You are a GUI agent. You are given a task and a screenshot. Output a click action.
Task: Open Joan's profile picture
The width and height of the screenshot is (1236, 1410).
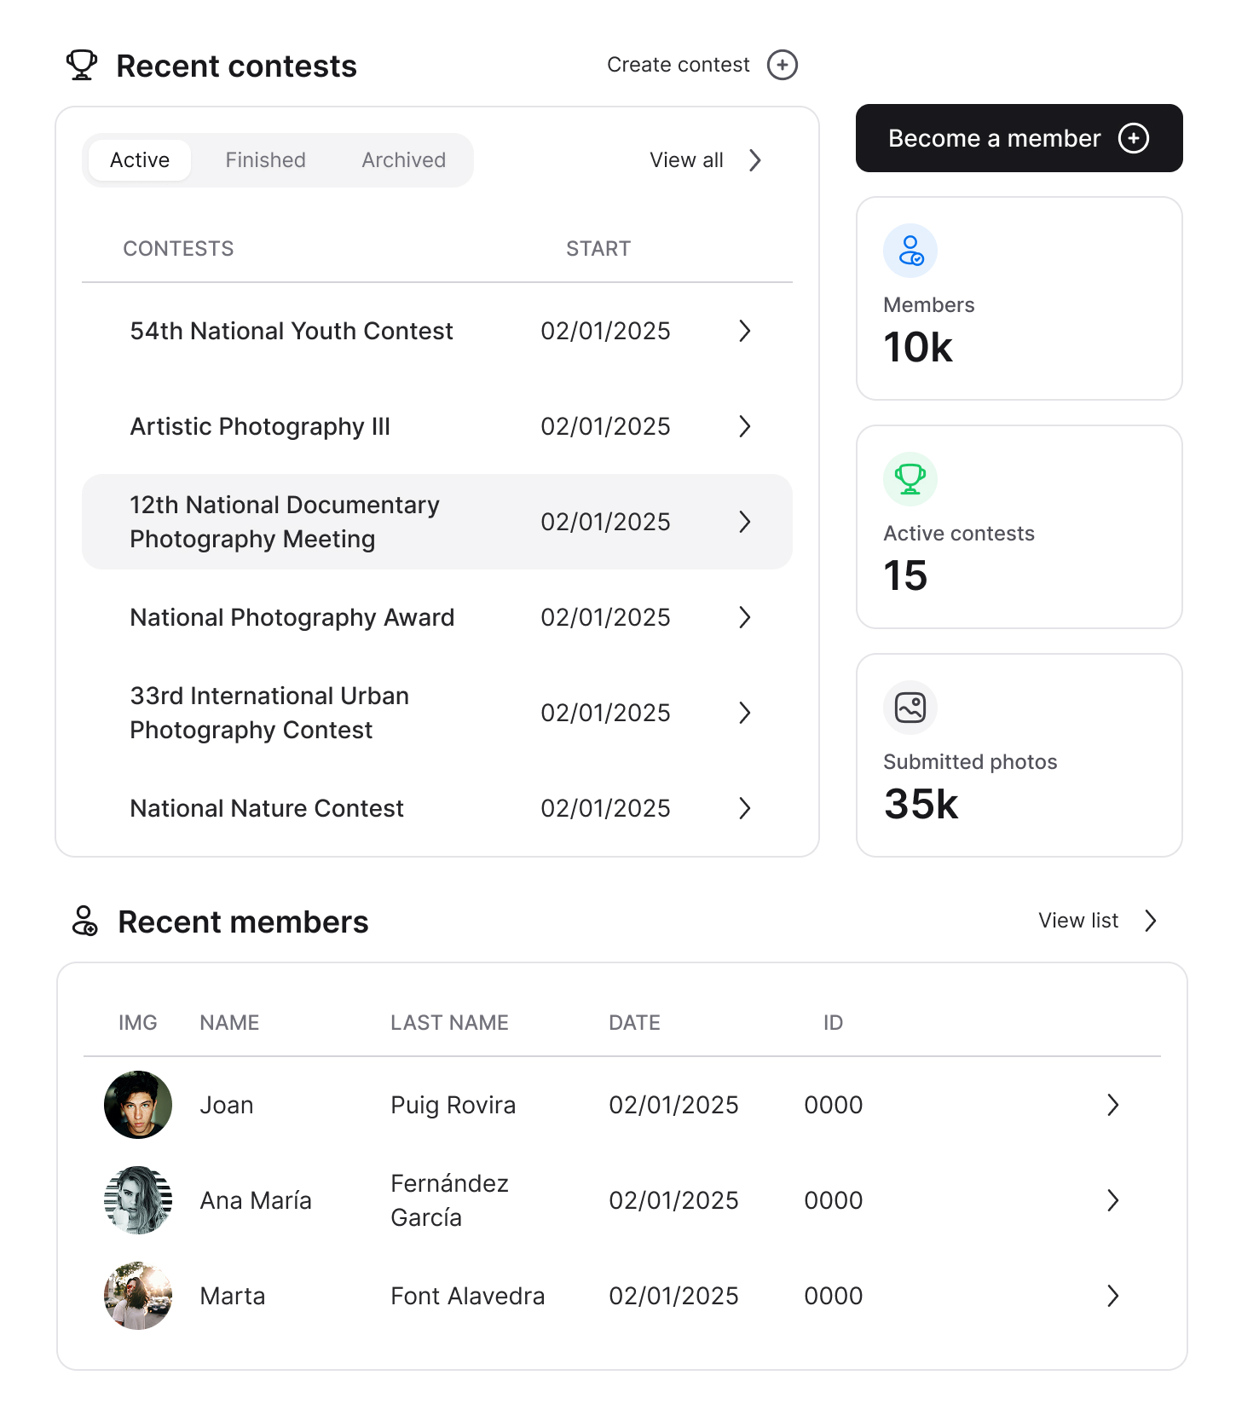point(138,1105)
